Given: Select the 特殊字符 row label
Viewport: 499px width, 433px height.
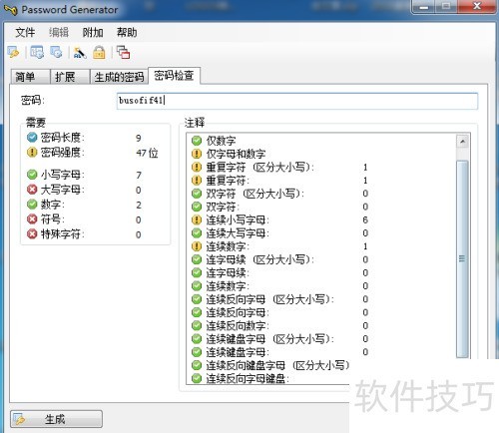Looking at the screenshot, I should 62,234.
